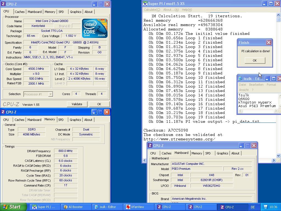Click the Kingston HyperX line in editor
This screenshot has width=281, height=211.
coord(255,102)
